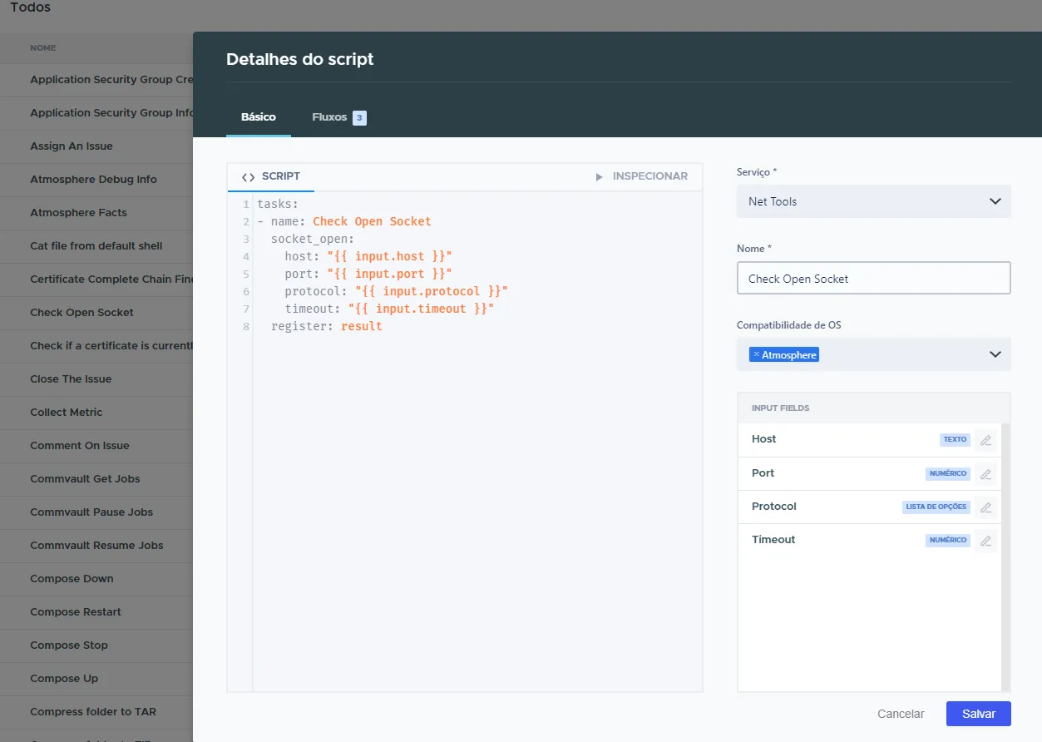Select Compose Up in background list
1042x742 pixels.
(x=96, y=679)
